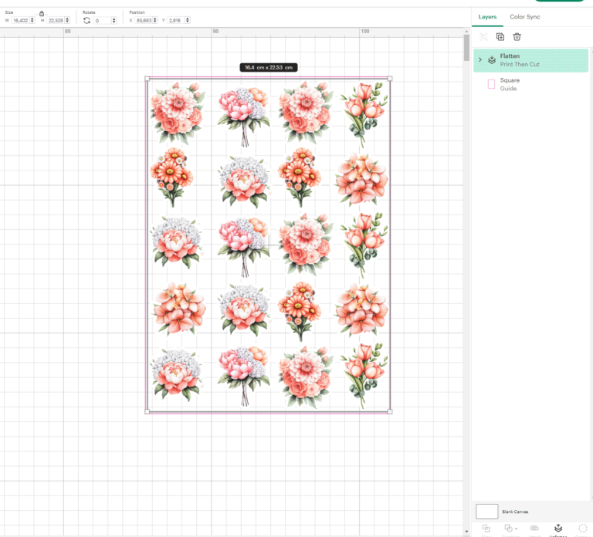Click the Slice icon

[x=486, y=528]
